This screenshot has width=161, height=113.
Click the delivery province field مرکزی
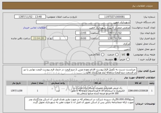(x=115, y=44)
